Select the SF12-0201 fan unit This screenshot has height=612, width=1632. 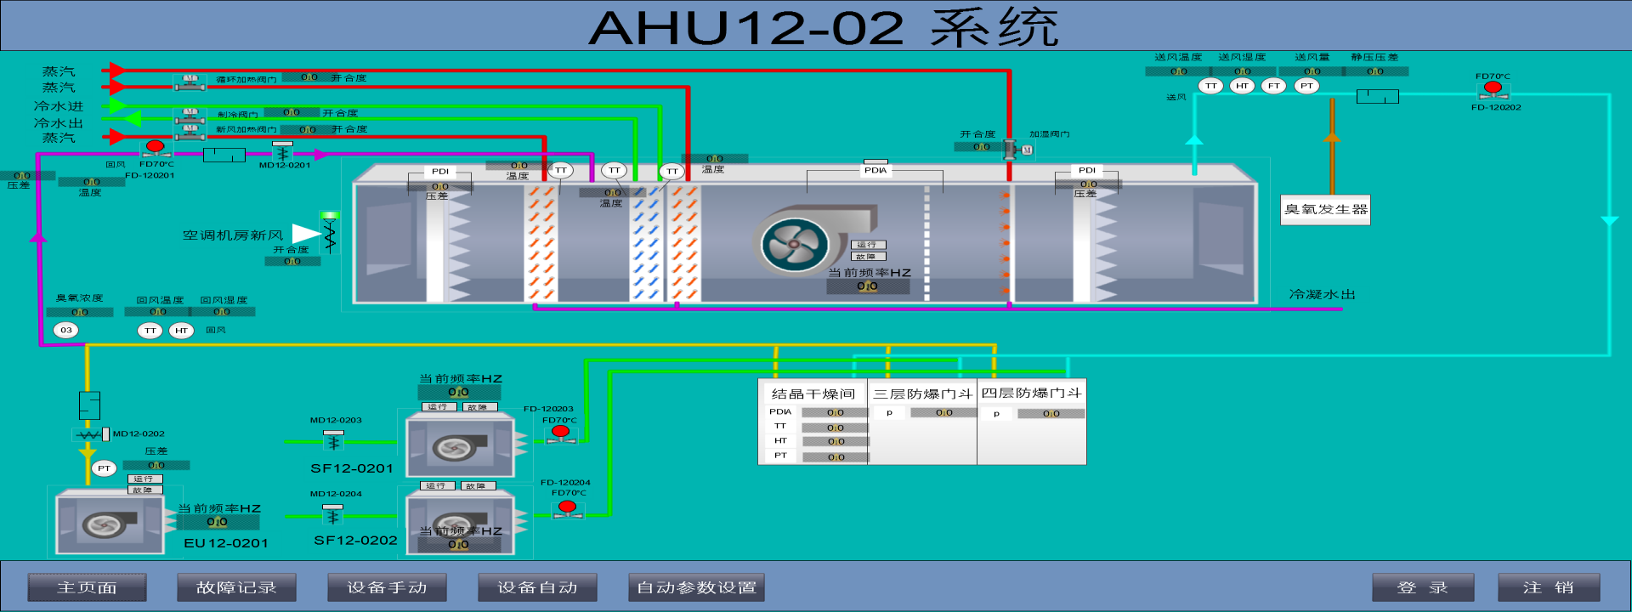point(460,445)
